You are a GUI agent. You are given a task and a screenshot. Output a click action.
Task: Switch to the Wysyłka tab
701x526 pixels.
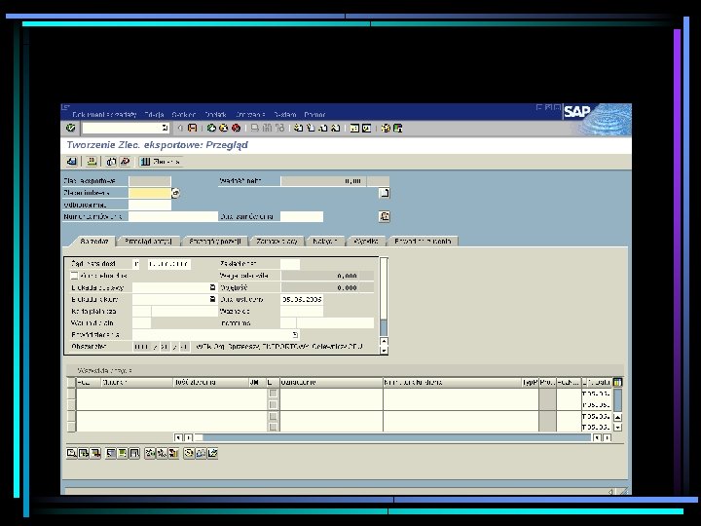click(366, 242)
